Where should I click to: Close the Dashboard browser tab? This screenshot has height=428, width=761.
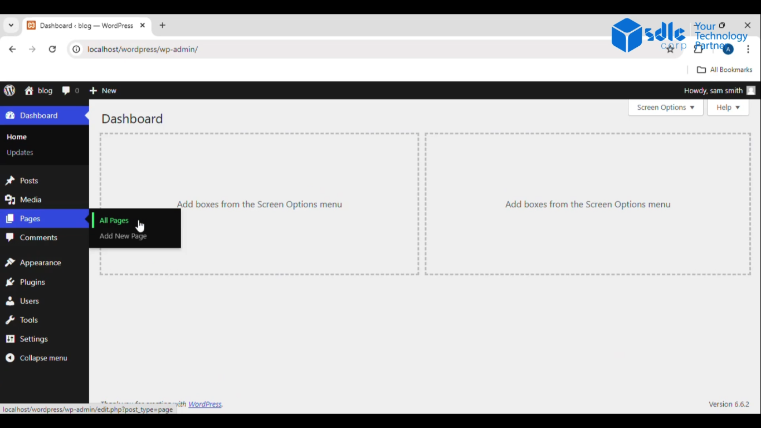143,25
